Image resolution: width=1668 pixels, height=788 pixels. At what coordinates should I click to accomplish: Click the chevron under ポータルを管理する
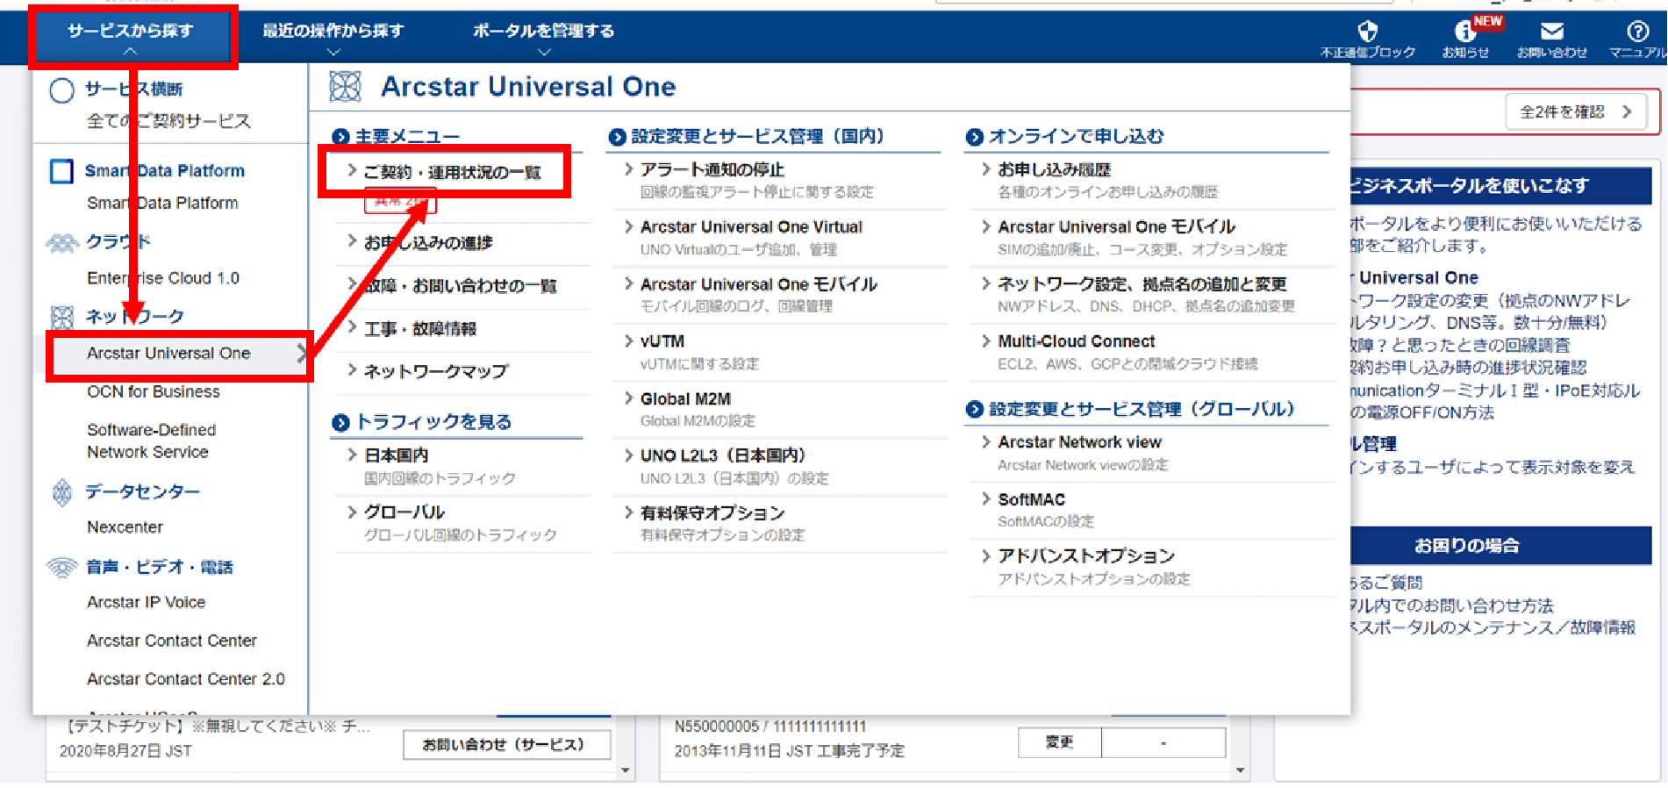[544, 53]
